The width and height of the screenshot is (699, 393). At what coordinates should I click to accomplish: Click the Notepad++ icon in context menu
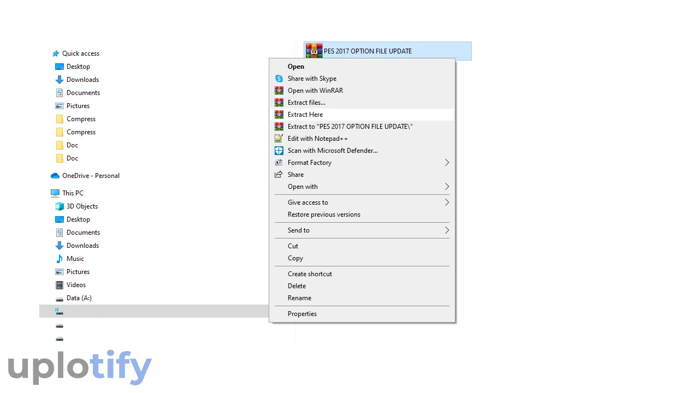279,139
